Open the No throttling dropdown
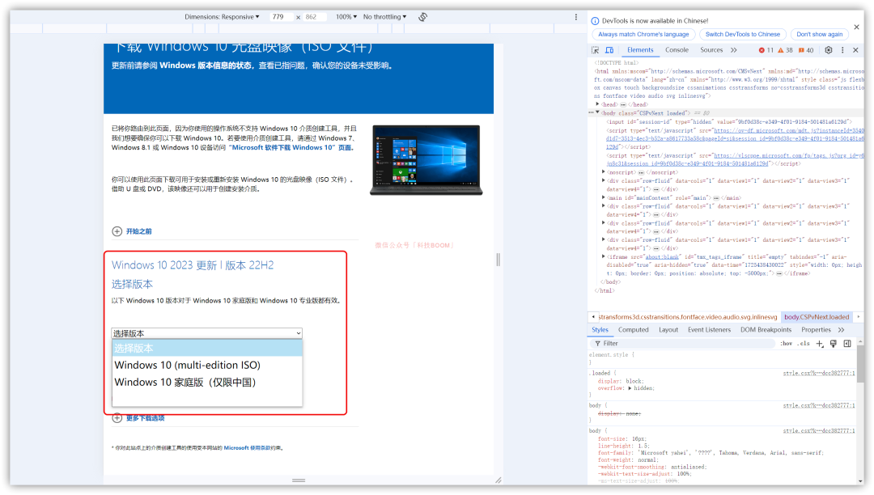Viewport: 874px width, 495px height. point(384,17)
